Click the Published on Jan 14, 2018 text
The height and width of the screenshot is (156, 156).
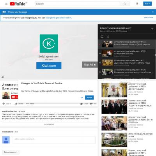(x=14, y=112)
